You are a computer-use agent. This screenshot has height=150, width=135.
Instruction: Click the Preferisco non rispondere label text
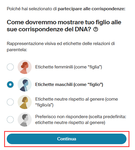[x=81, y=120]
